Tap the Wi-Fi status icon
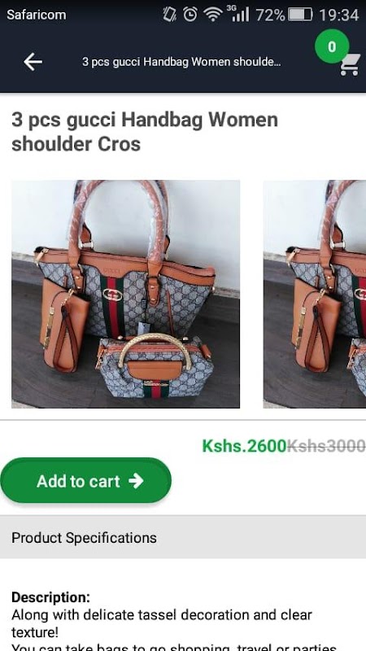This screenshot has height=651, width=366. 213,15
